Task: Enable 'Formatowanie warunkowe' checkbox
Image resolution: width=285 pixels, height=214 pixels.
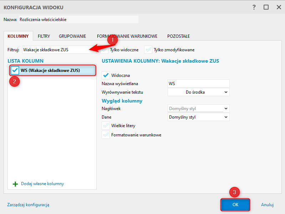Action: (x=106, y=135)
